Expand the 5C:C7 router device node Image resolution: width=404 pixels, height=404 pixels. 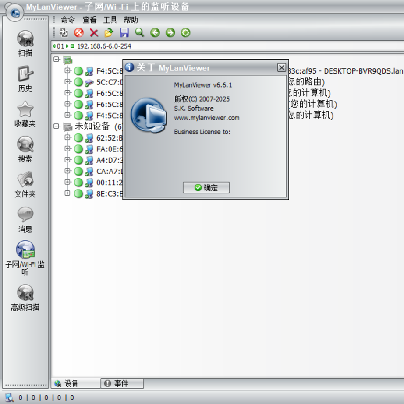click(x=67, y=82)
